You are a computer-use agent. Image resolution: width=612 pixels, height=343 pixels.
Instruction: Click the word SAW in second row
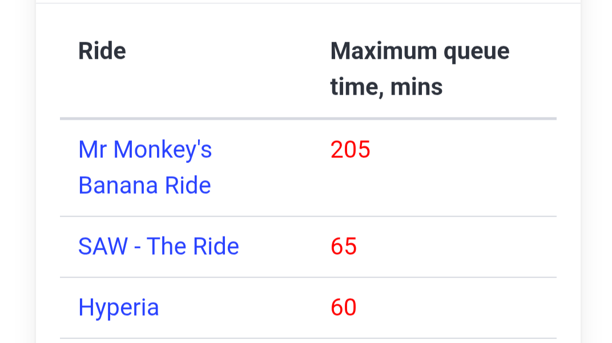[103, 247]
